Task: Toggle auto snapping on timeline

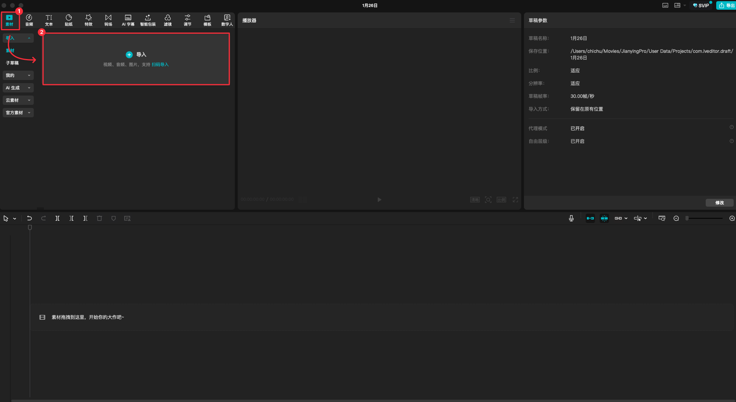Action: pos(604,218)
